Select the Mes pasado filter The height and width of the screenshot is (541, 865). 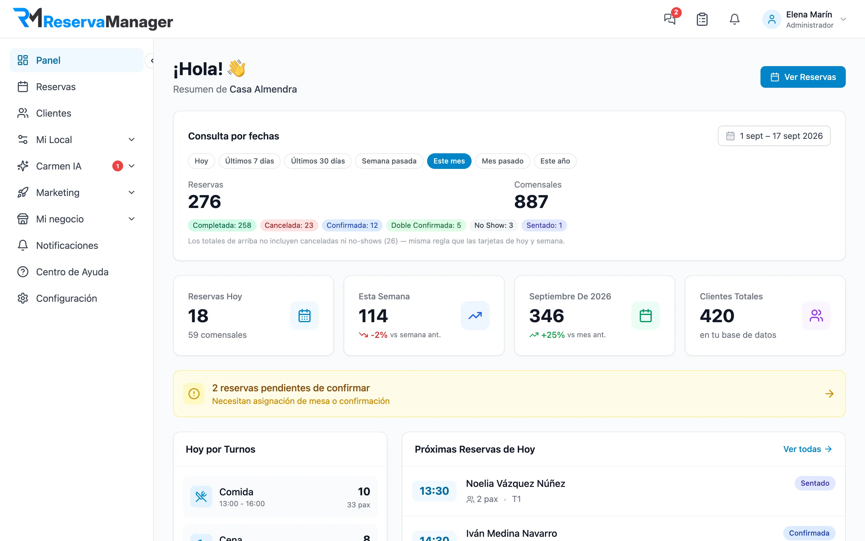[502, 161]
